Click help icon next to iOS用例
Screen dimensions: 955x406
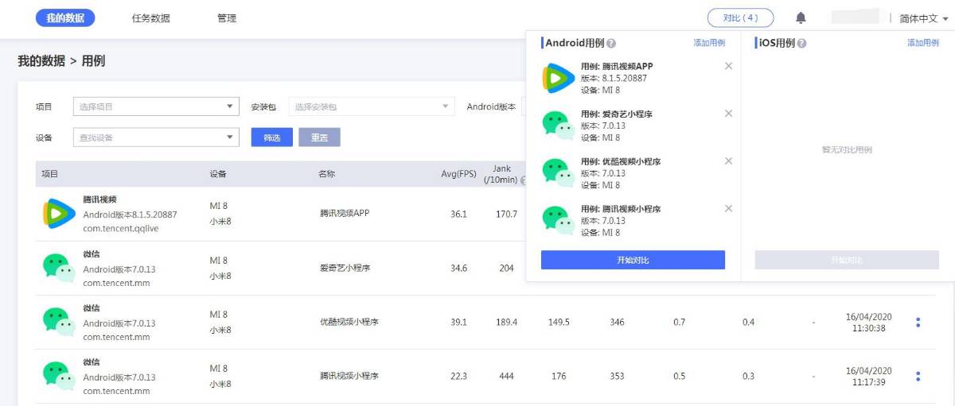[x=801, y=44]
